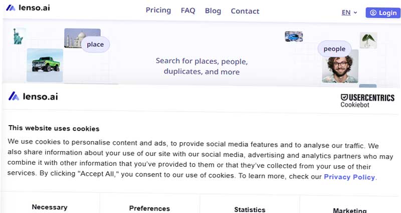401x213 pixels.
Task: Click the Login button
Action: click(383, 13)
